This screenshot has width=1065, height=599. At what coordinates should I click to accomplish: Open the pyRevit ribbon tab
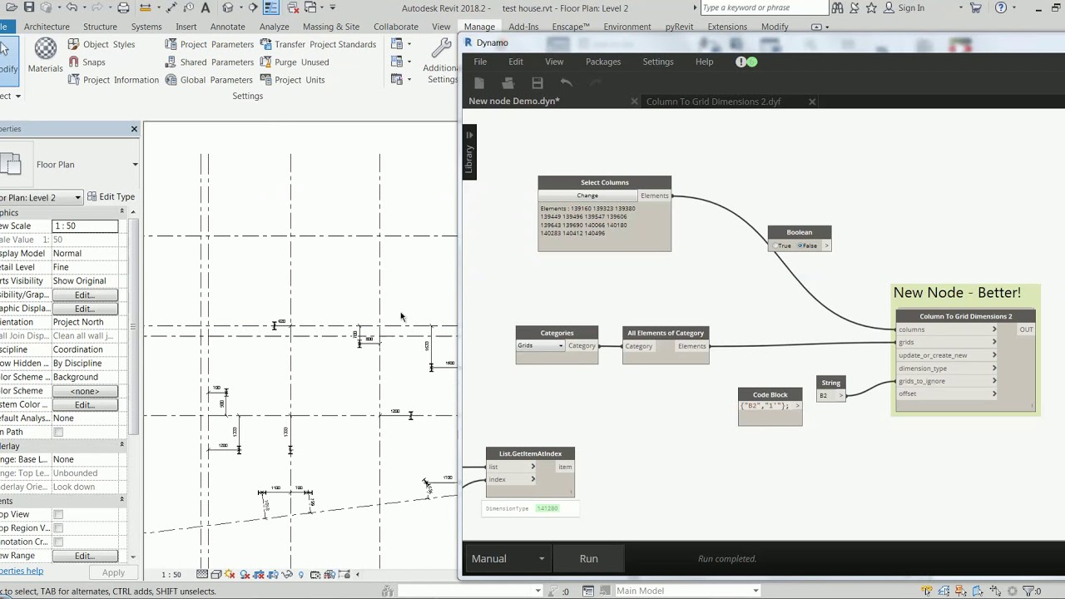coord(679,27)
